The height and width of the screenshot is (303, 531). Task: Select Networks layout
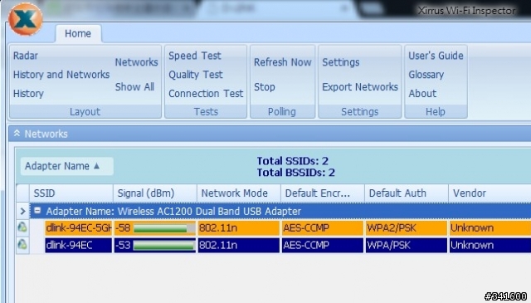click(136, 62)
